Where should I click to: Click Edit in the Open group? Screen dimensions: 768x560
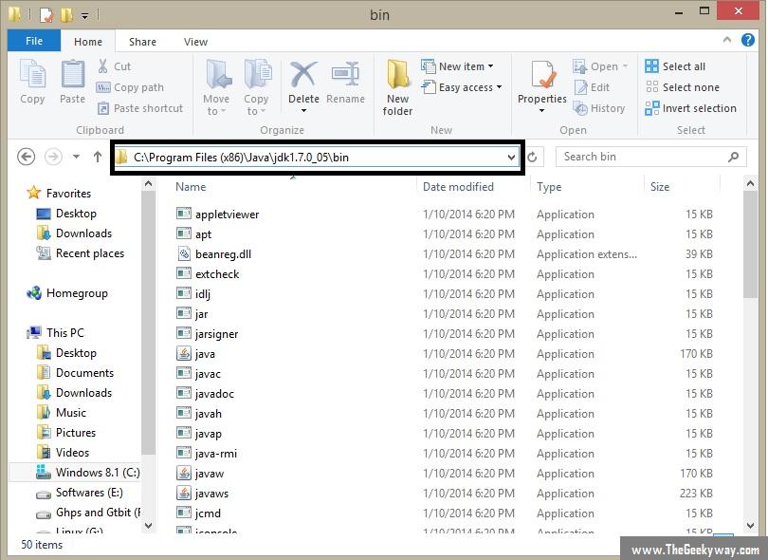[x=592, y=87]
